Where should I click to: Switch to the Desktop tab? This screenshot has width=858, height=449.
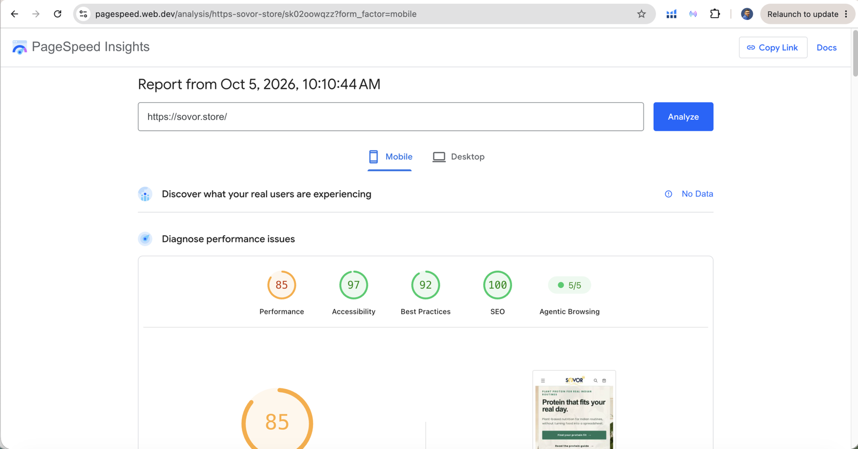tap(458, 157)
